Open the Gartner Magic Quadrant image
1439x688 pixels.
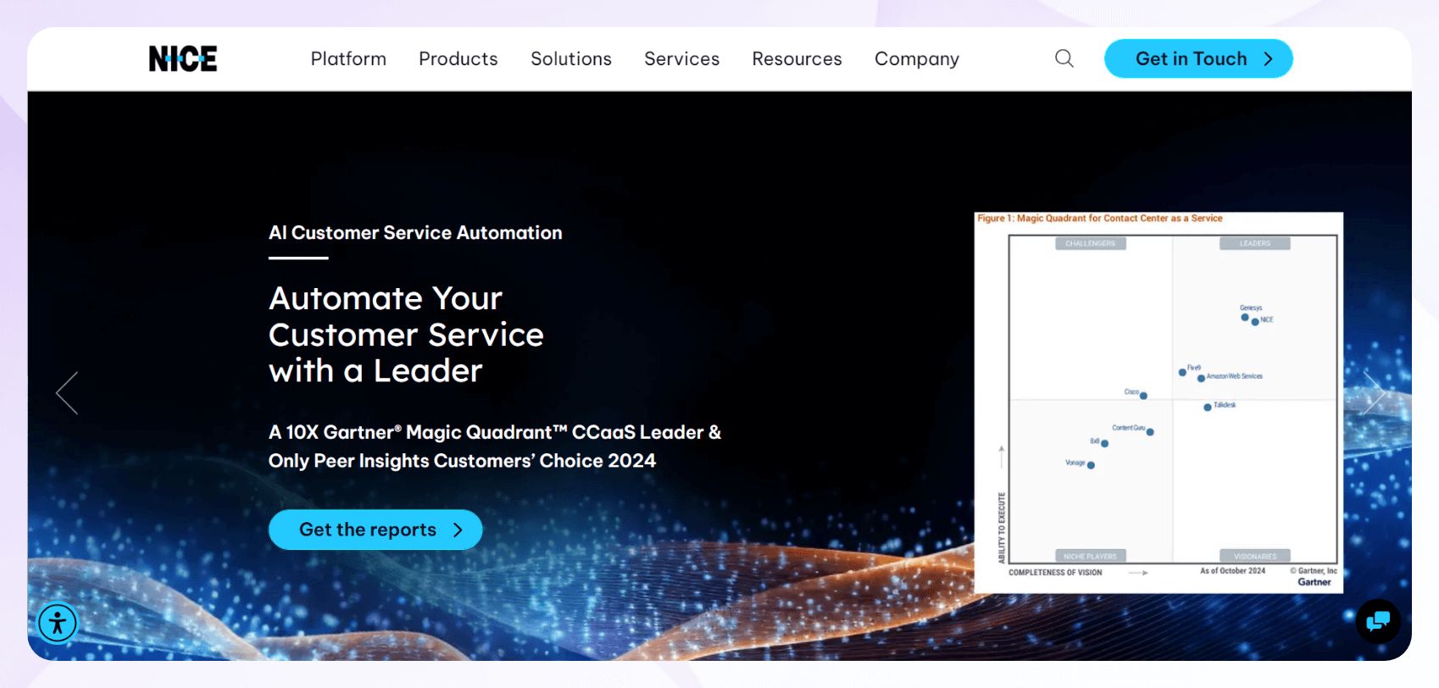(x=1158, y=402)
